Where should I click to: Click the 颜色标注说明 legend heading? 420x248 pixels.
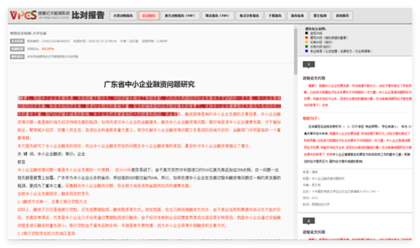click(315, 29)
